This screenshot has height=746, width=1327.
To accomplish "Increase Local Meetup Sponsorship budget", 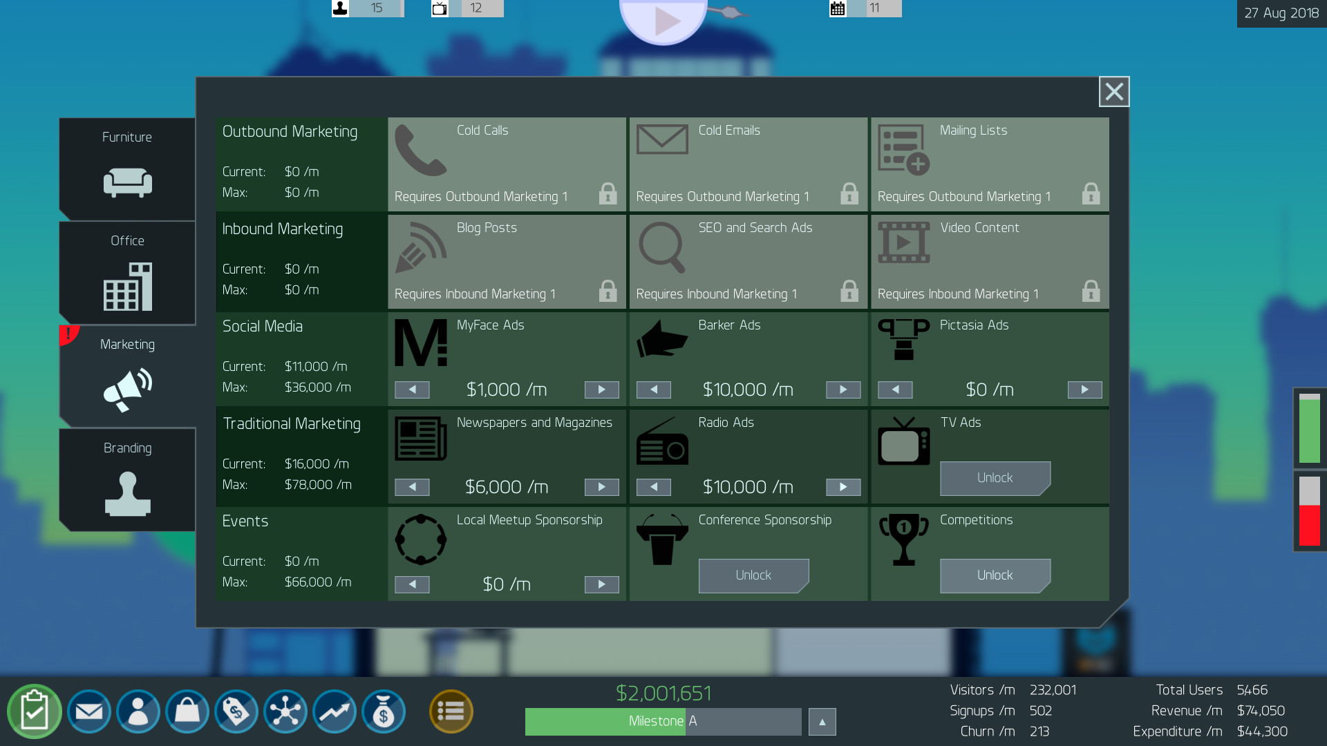I will pos(602,584).
